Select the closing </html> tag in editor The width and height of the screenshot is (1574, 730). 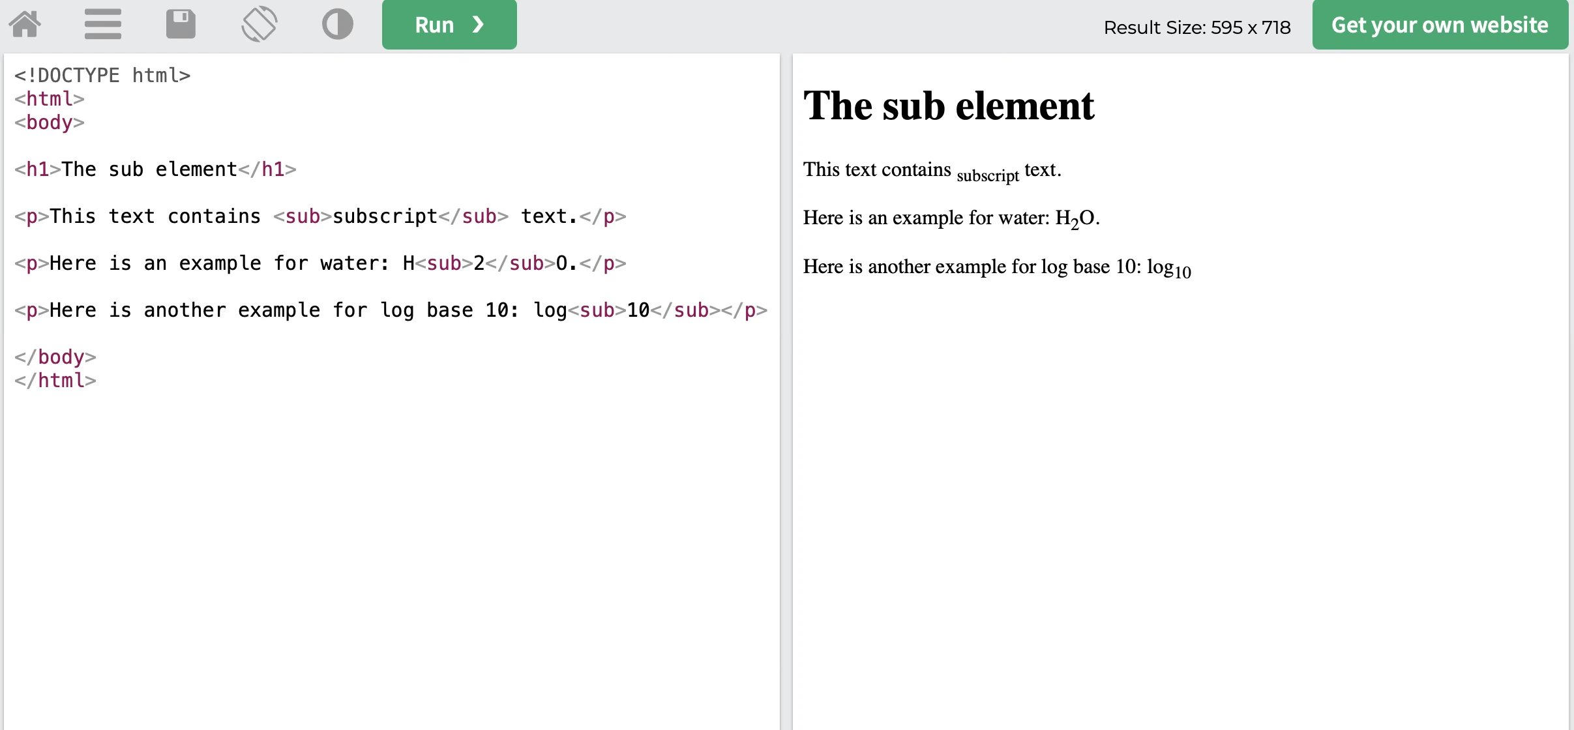(55, 381)
